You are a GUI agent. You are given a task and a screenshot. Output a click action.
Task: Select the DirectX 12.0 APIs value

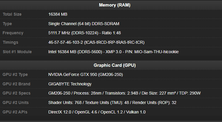point(97,112)
